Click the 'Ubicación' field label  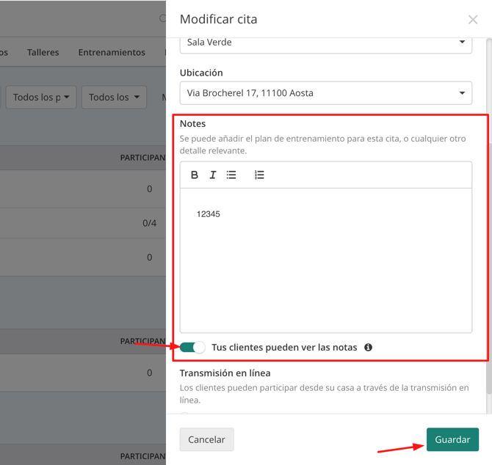(201, 73)
